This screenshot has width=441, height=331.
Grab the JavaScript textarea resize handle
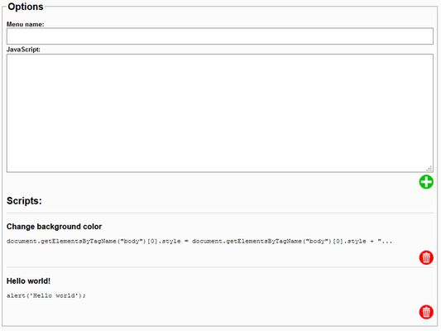(x=429, y=169)
